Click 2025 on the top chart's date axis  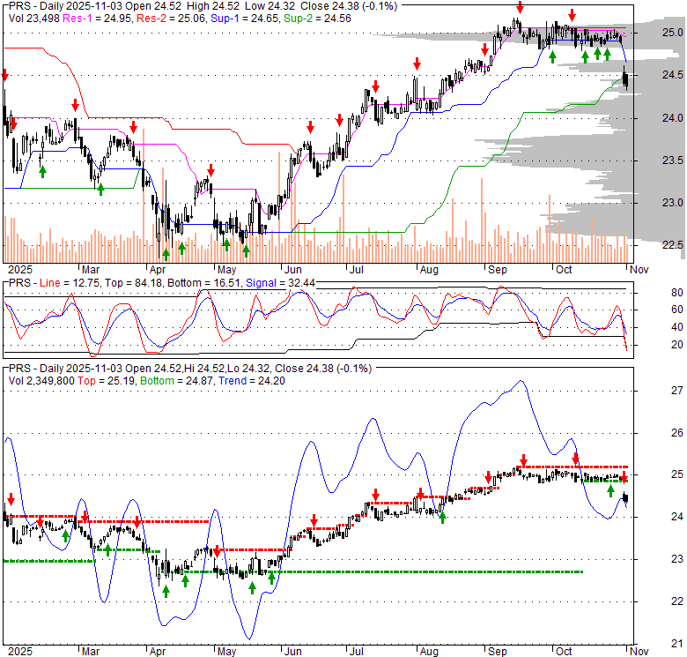(x=20, y=270)
